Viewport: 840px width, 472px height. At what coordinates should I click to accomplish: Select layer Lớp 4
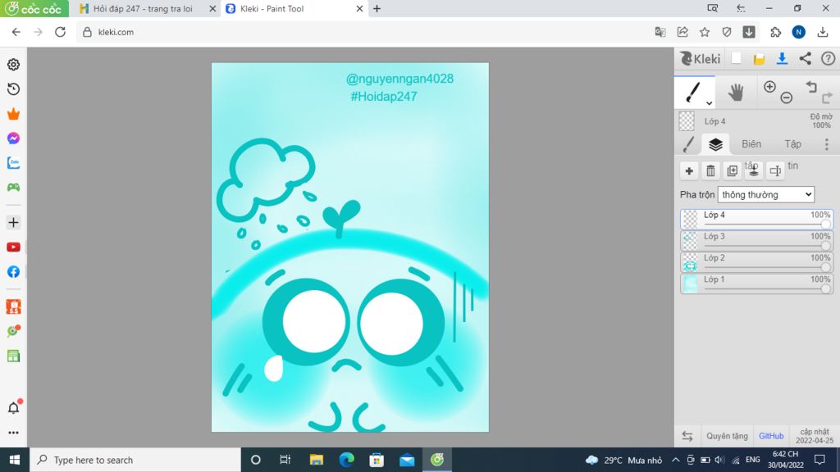(757, 219)
